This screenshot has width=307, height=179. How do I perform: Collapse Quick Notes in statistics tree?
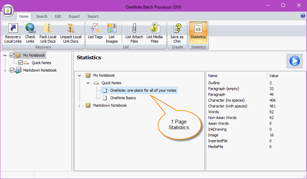pos(88,83)
